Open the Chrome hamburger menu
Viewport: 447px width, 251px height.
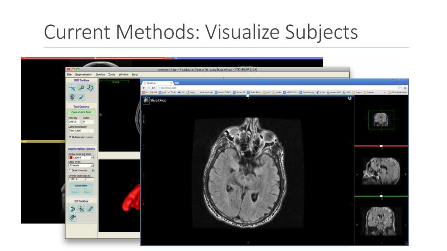click(405, 88)
